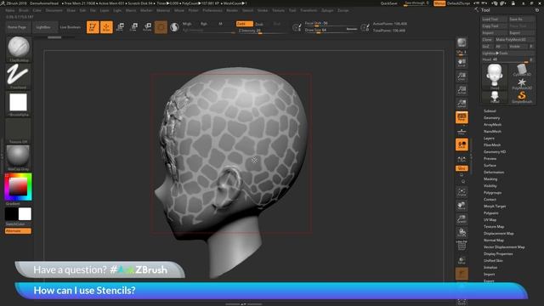
Task: Select the white main color swatch
Action: 25,214
